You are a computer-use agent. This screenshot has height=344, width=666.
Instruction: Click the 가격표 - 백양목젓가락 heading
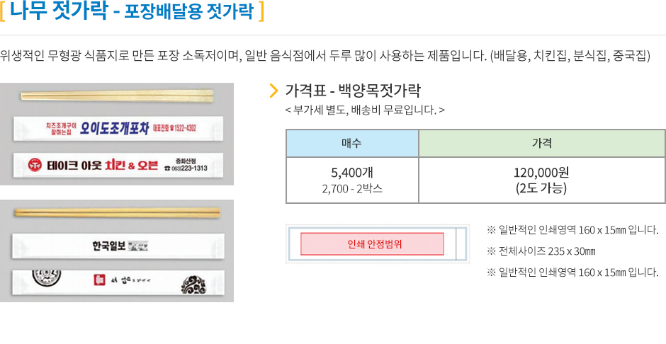(x=353, y=91)
